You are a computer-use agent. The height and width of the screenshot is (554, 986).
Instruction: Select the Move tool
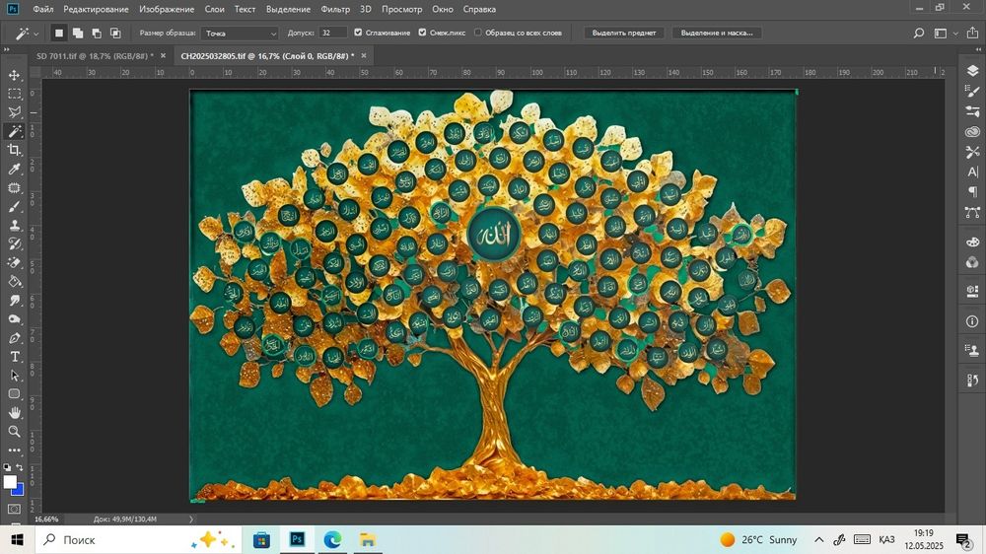(x=14, y=75)
